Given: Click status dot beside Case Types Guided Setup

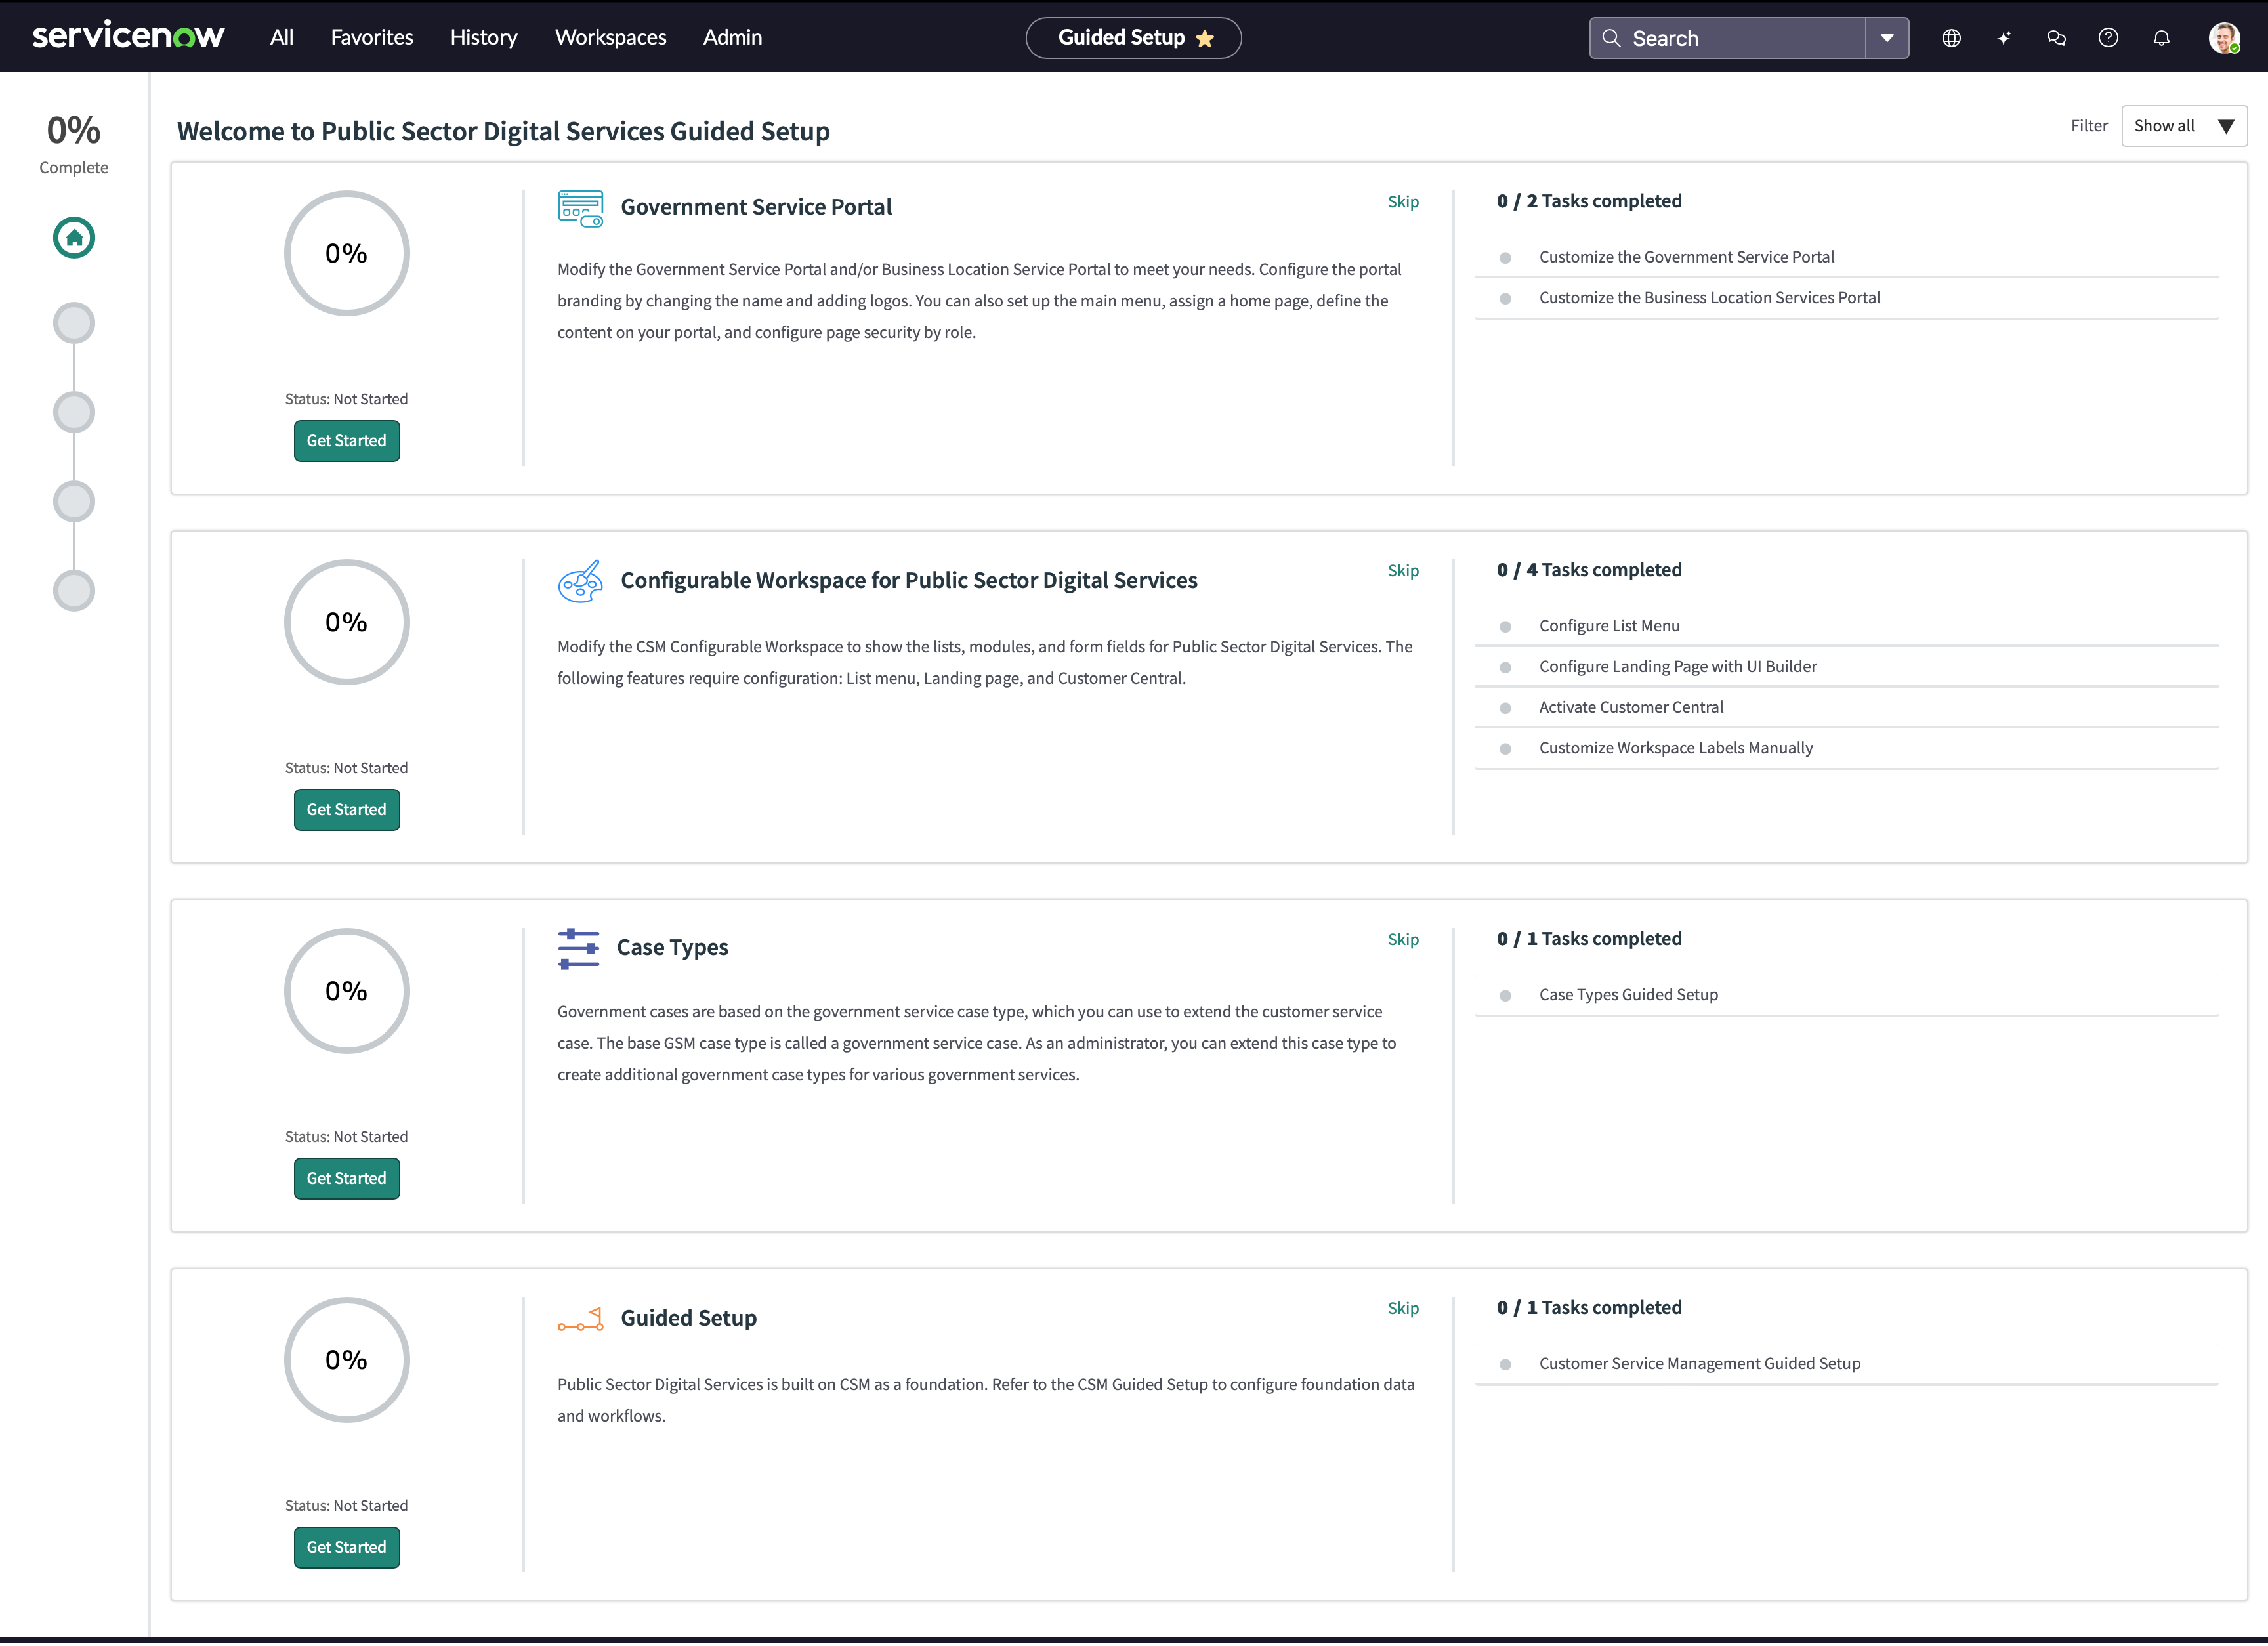Looking at the screenshot, I should click(x=1505, y=996).
